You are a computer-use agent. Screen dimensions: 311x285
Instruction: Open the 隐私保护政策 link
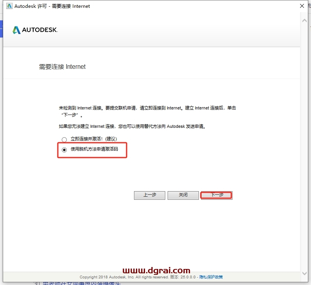(211, 277)
